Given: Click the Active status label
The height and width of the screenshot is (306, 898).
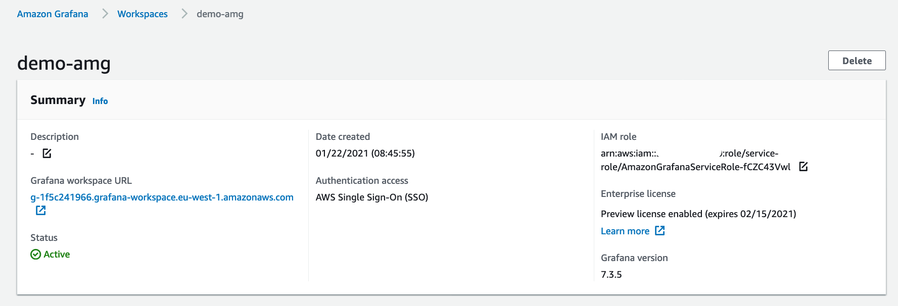Looking at the screenshot, I should click(57, 254).
